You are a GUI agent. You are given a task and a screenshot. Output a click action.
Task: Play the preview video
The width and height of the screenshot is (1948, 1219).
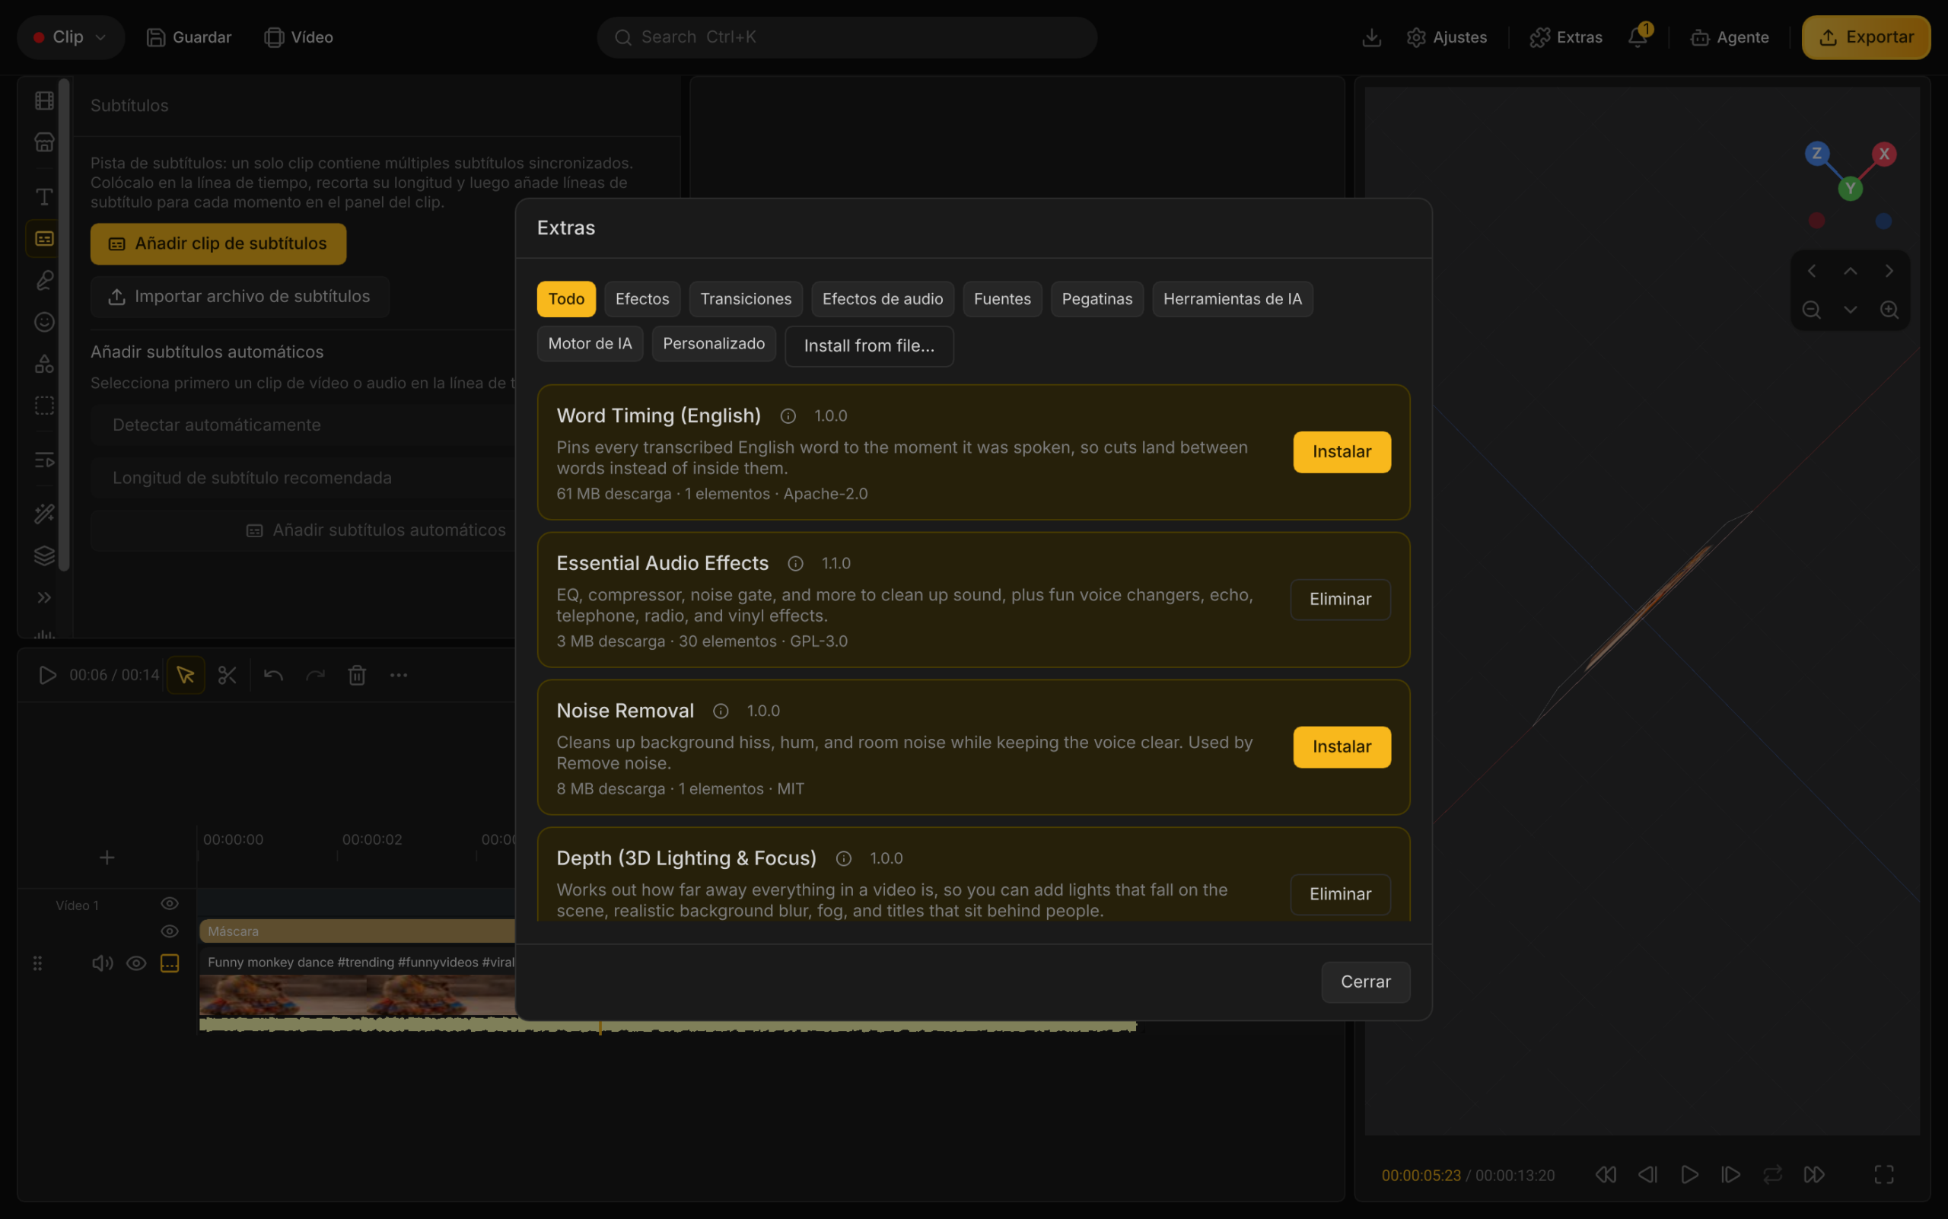pyautogui.click(x=1689, y=1175)
